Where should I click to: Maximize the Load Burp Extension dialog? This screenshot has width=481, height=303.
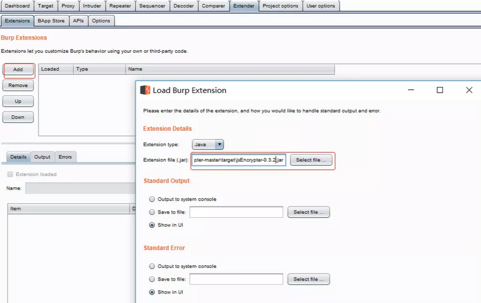click(x=440, y=90)
